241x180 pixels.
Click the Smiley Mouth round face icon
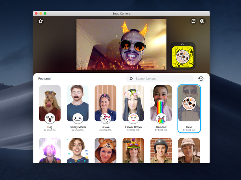(x=77, y=119)
